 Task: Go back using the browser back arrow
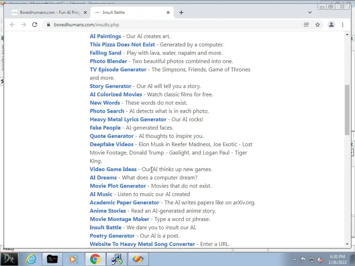coord(12,25)
